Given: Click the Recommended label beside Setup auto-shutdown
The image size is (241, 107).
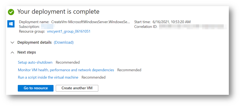Looking at the screenshot, I should (x=68, y=62).
